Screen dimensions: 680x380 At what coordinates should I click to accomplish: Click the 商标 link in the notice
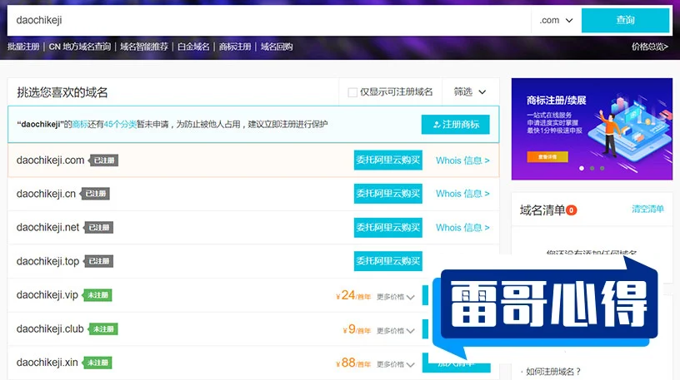(x=80, y=125)
